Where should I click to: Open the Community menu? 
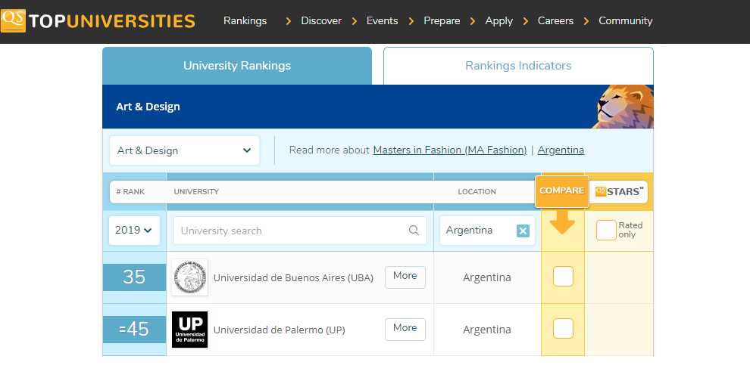point(626,21)
